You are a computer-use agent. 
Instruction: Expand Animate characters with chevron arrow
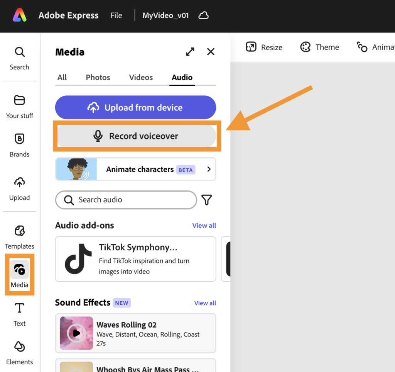[x=209, y=169]
